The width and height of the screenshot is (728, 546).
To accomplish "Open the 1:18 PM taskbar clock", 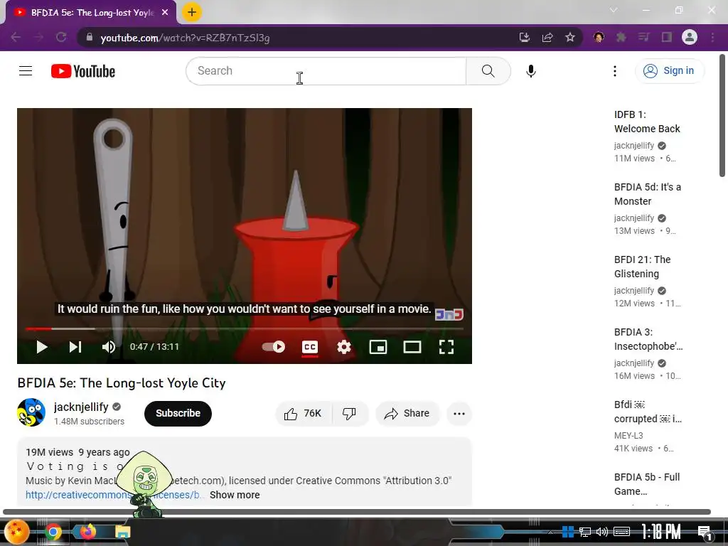I will point(660,532).
